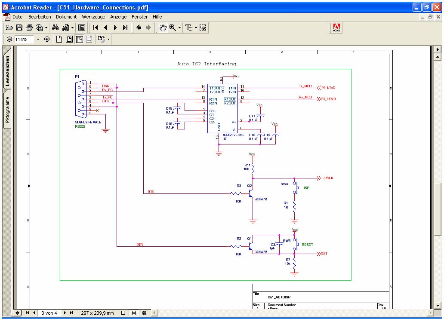The width and height of the screenshot is (444, 319).
Task: Click the Adobe logo button
Action: [x=336, y=28]
